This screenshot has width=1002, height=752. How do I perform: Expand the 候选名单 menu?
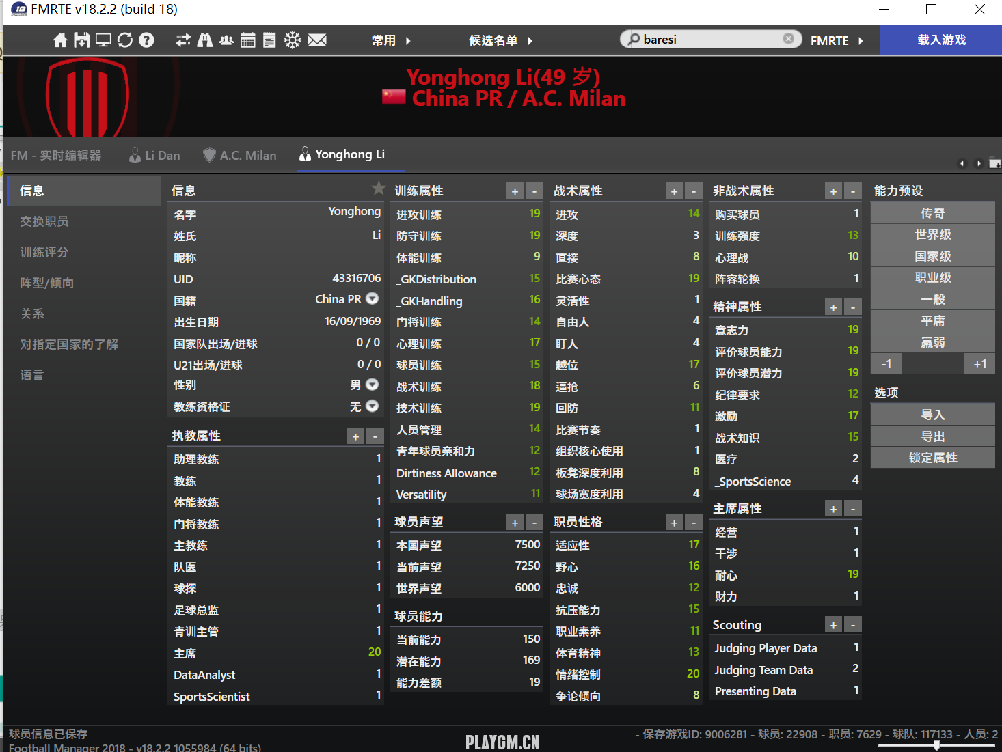[500, 40]
